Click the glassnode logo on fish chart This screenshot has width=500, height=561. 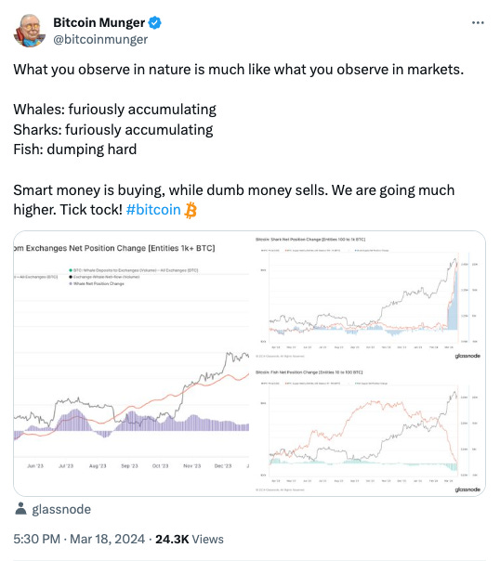pos(467,489)
